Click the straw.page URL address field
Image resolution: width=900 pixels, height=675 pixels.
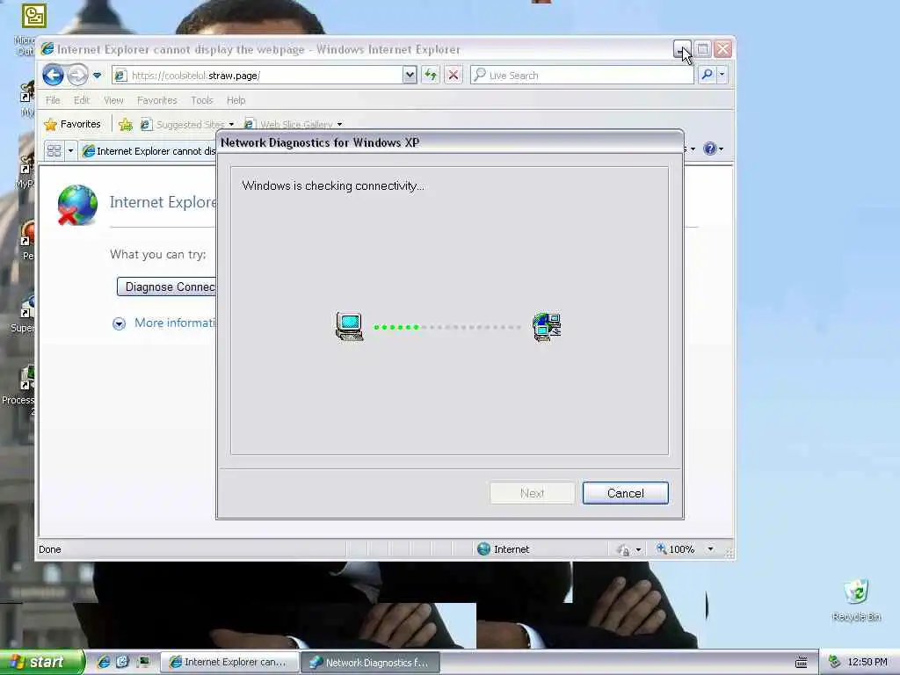pos(258,76)
